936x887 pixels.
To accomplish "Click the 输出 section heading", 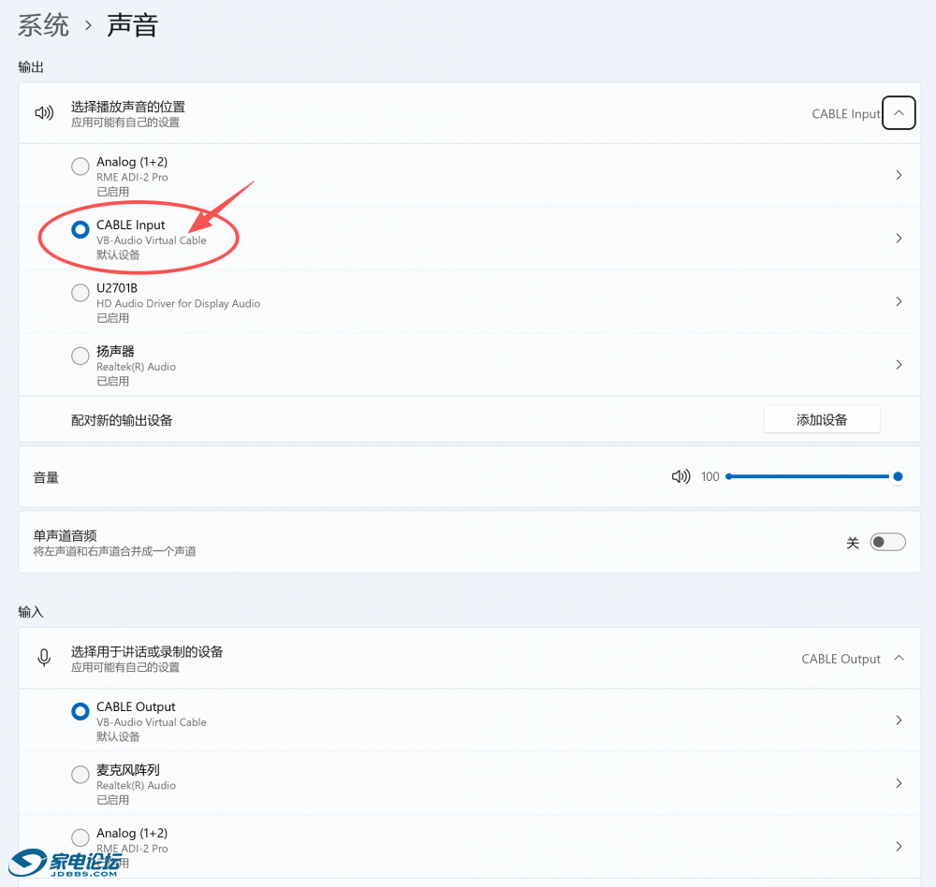I will coord(31,66).
